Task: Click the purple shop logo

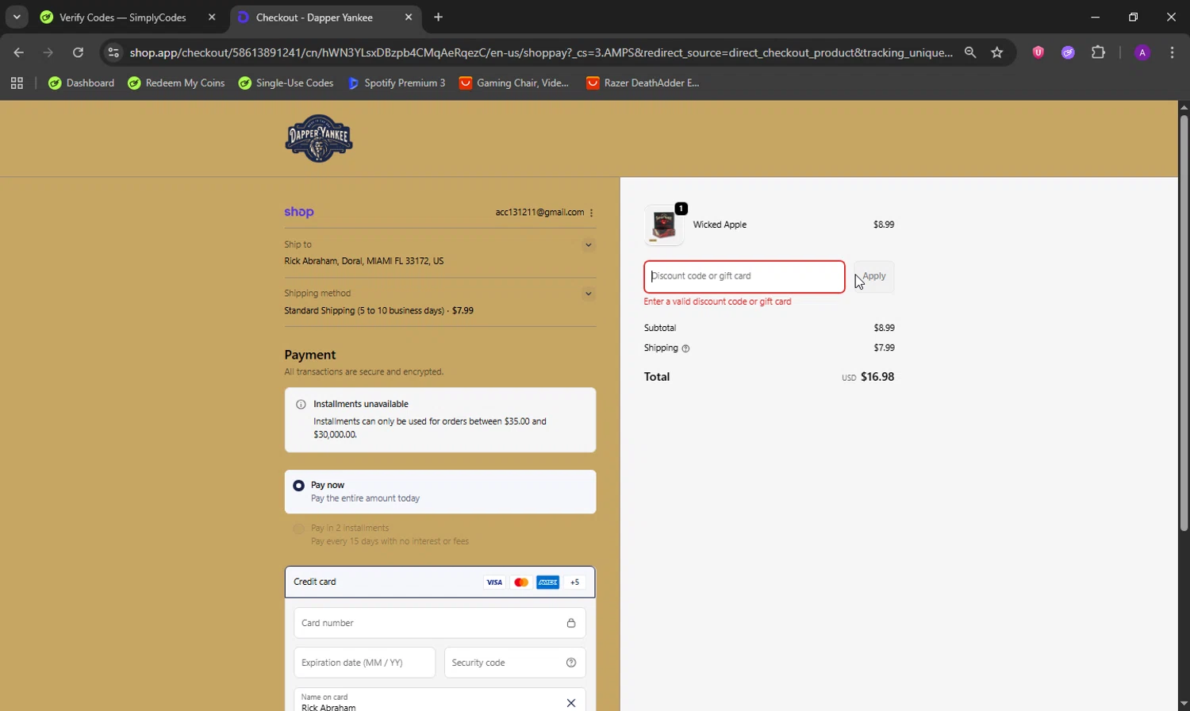Action: (x=299, y=212)
